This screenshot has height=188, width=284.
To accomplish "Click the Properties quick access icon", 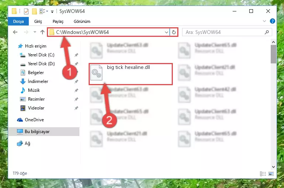I will (x=26, y=11).
